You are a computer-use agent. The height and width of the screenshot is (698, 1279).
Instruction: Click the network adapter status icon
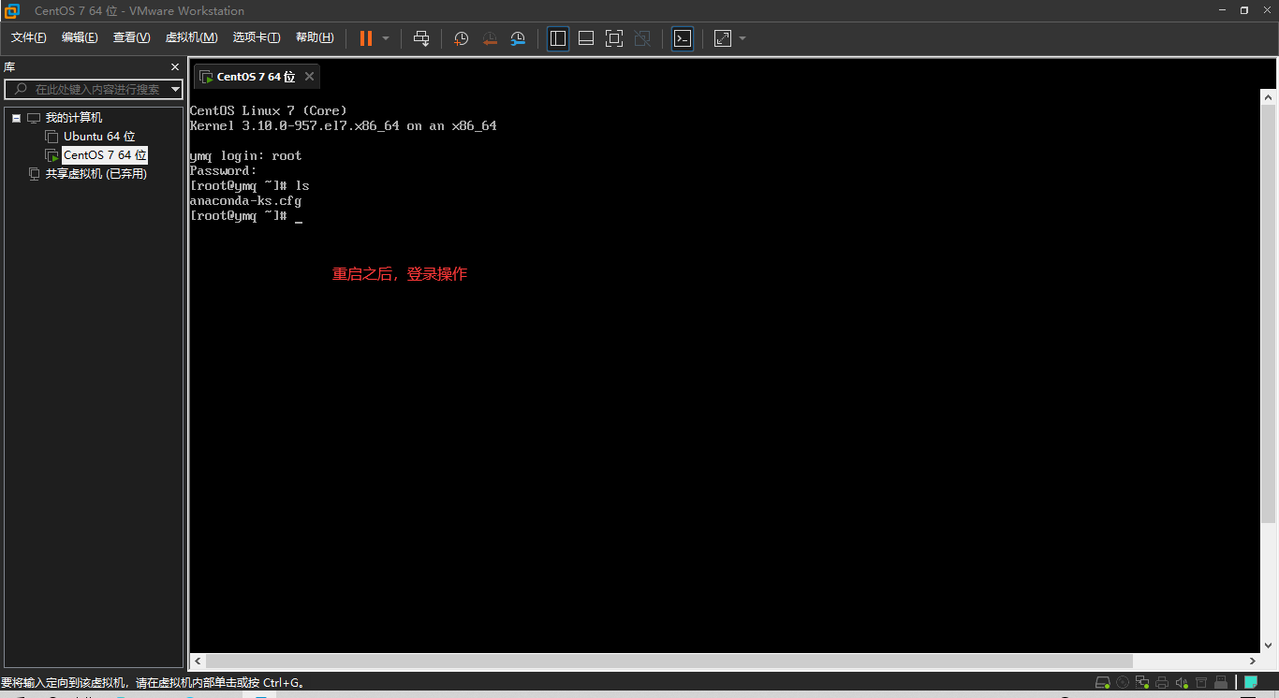tap(1142, 682)
